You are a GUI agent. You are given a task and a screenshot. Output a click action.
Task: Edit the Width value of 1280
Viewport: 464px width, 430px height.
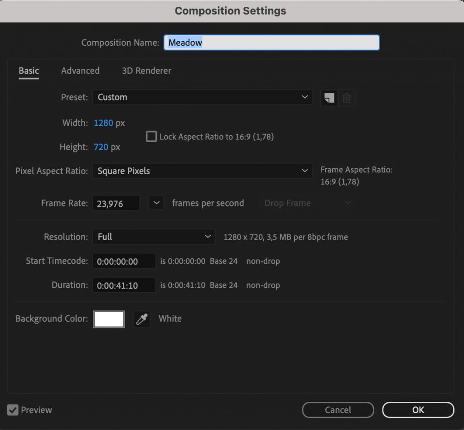click(x=103, y=123)
